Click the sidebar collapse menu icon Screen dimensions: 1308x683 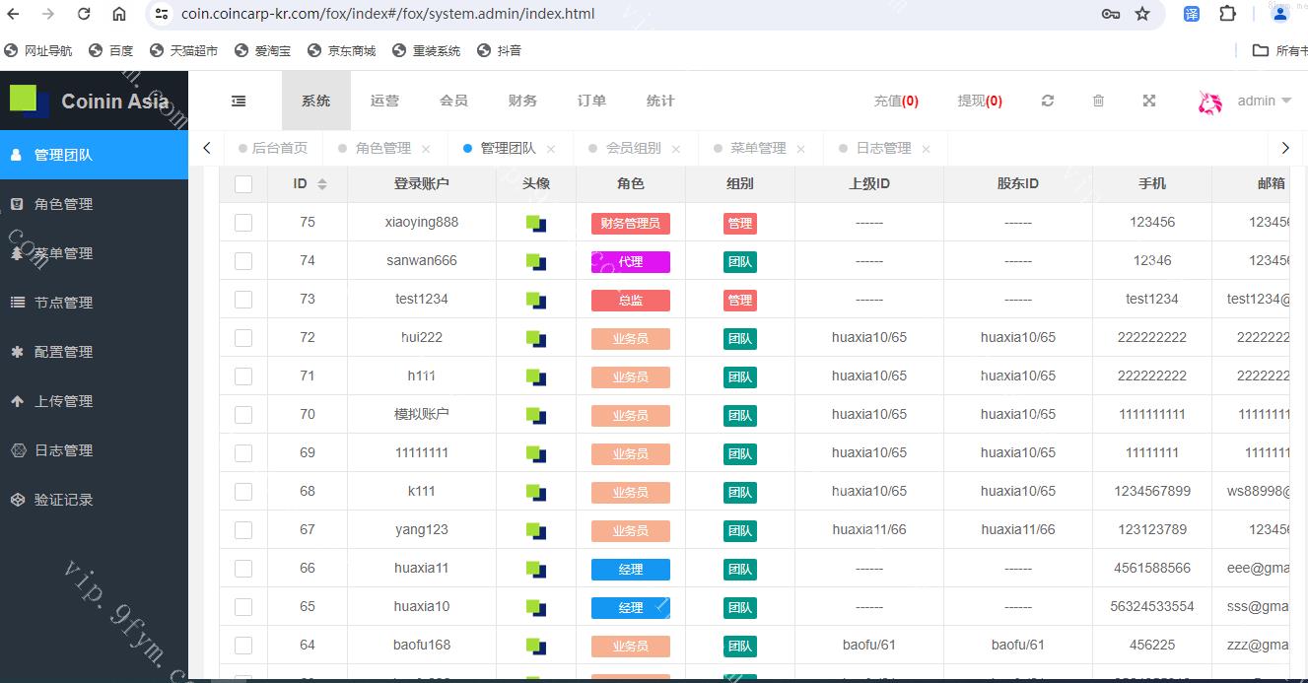point(239,101)
